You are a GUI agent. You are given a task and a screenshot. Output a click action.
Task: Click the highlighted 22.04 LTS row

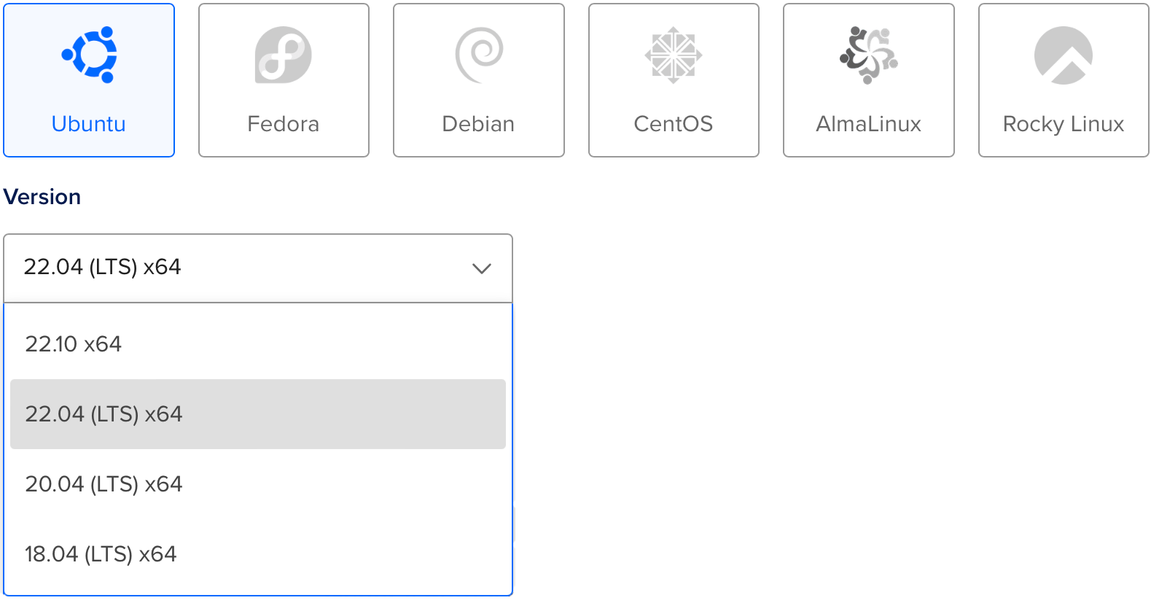259,413
